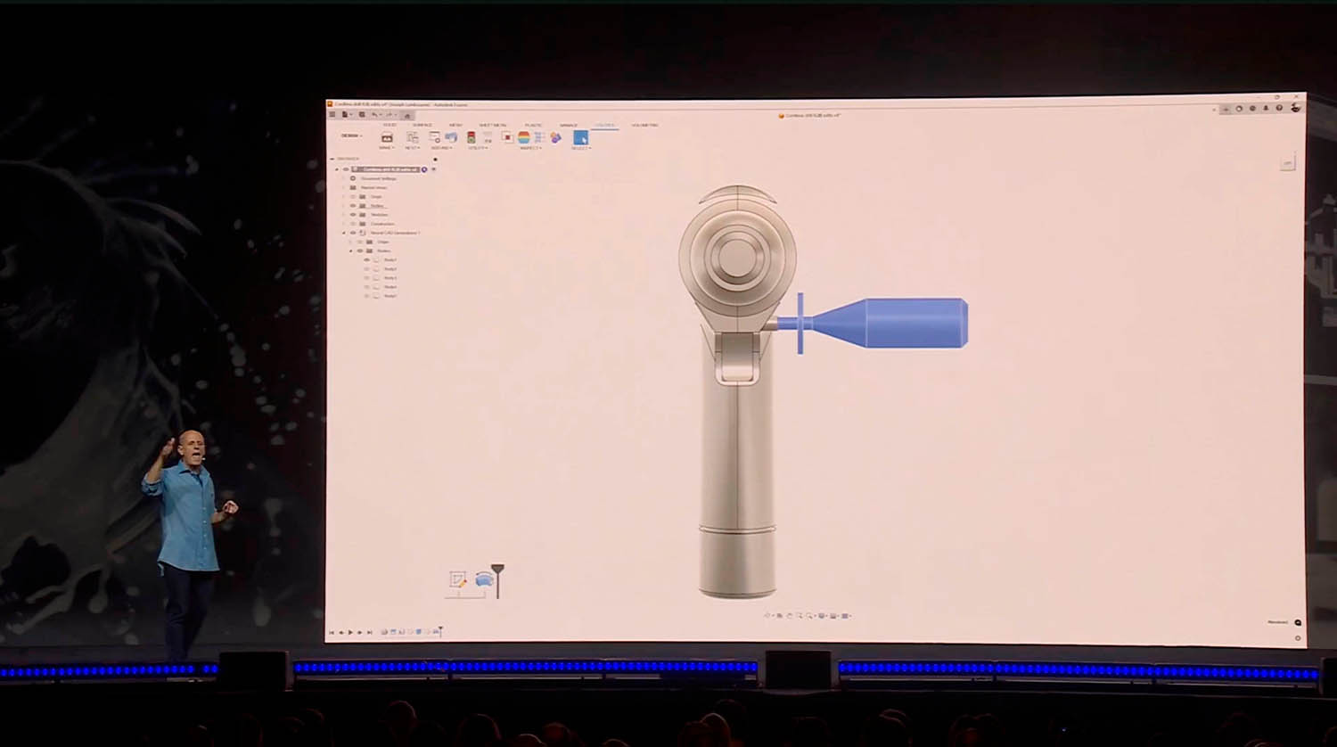Screen dimensions: 1337x747
Task: Toggle visibility eye of the root component
Action: pos(346,169)
